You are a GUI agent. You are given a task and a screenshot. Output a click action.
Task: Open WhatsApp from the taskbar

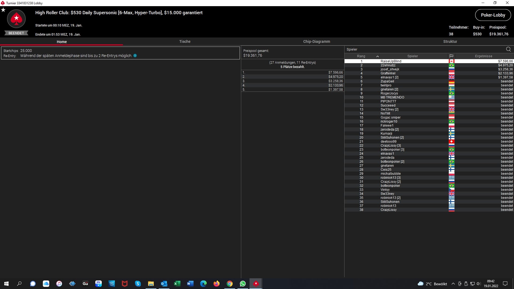point(243,284)
